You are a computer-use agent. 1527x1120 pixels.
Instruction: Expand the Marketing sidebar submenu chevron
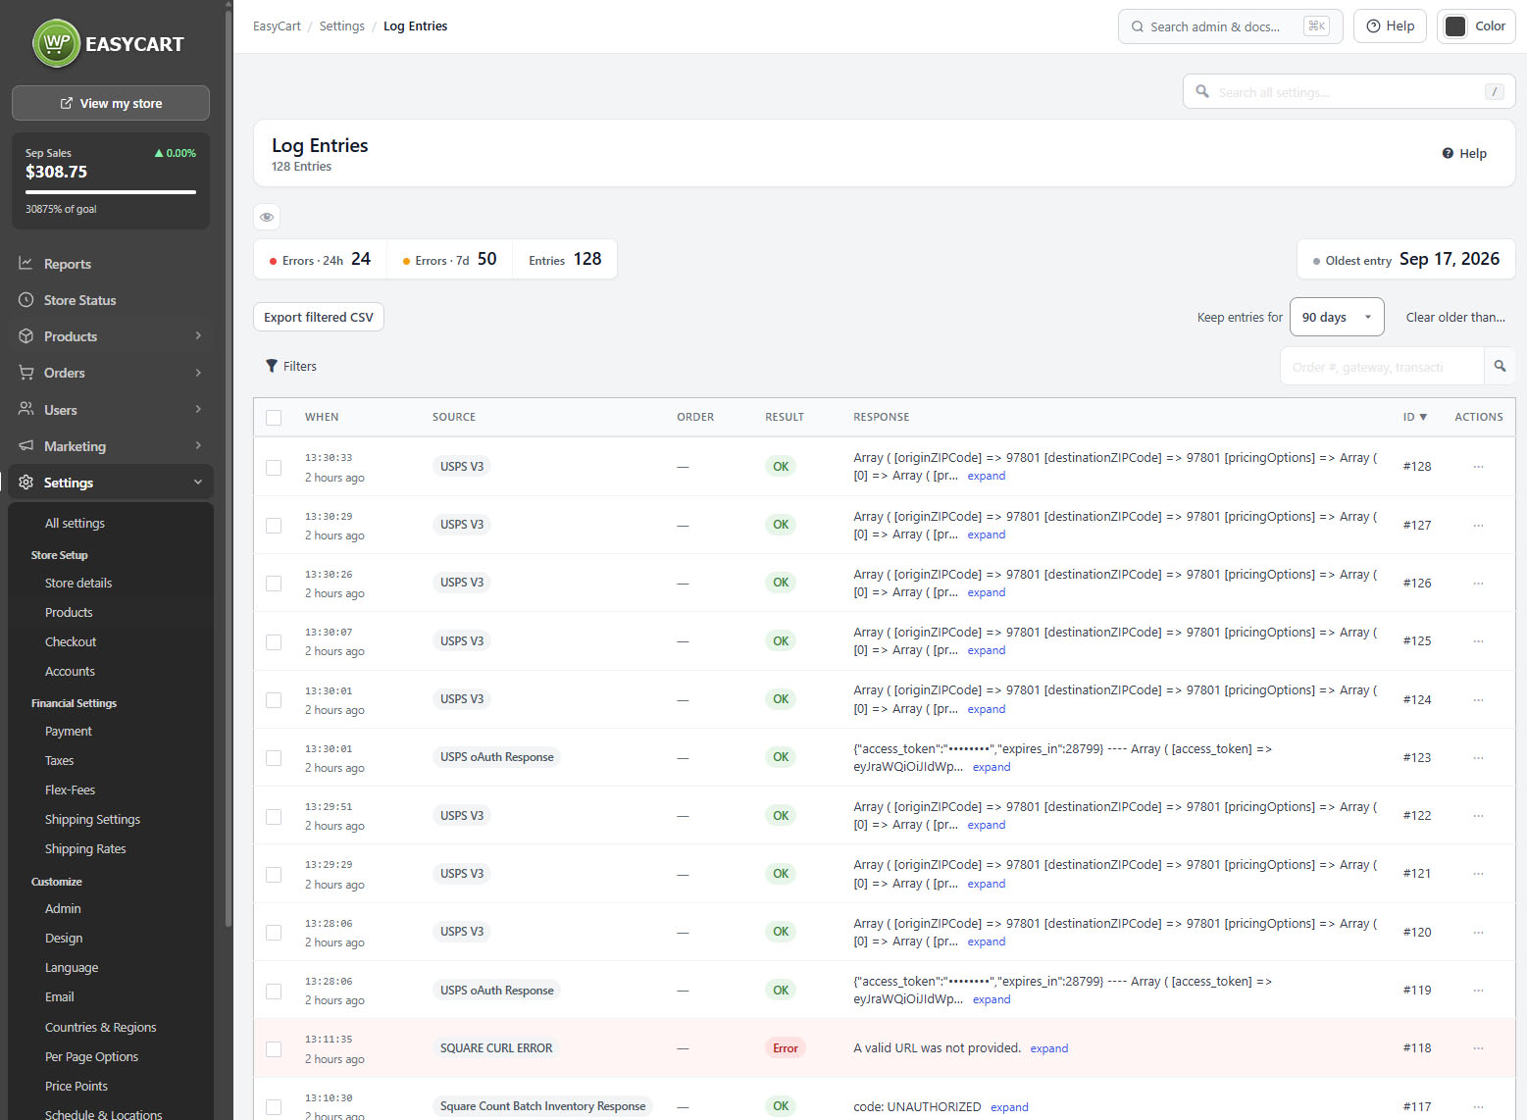198,445
